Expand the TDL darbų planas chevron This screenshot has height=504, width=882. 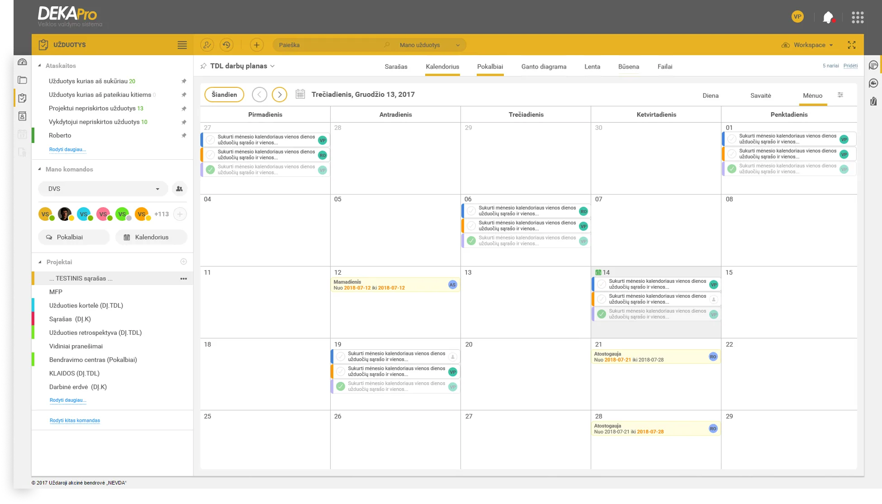click(x=272, y=66)
